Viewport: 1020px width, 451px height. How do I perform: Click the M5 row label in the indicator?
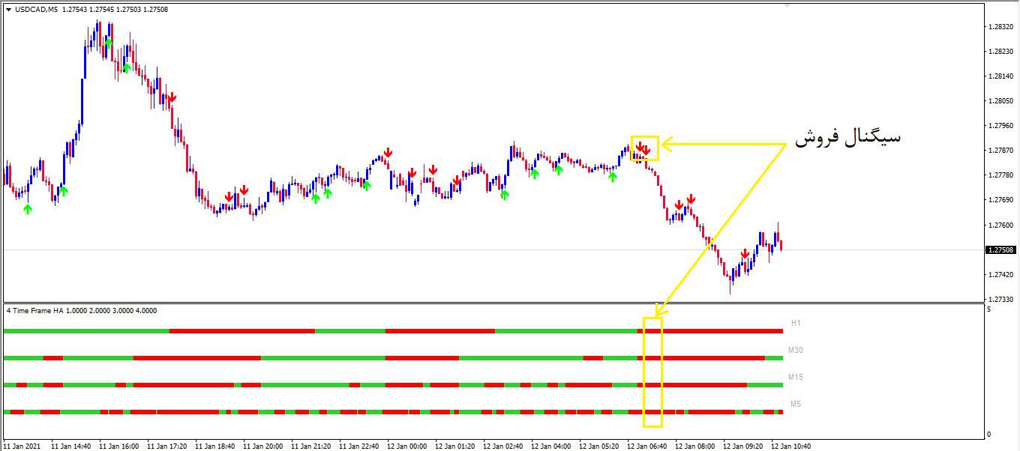[x=796, y=404]
